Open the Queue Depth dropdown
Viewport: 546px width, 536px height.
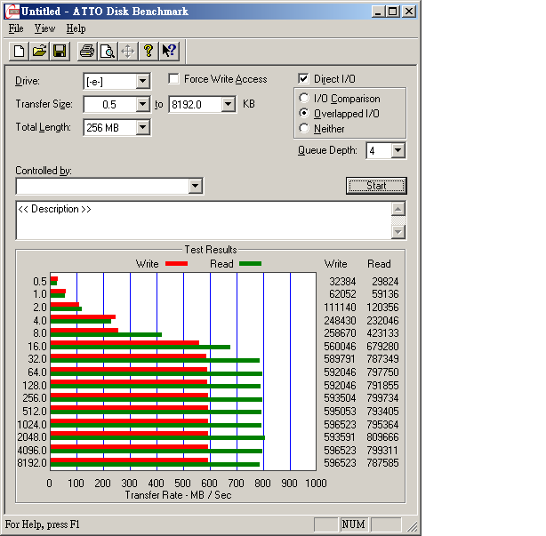[x=398, y=151]
